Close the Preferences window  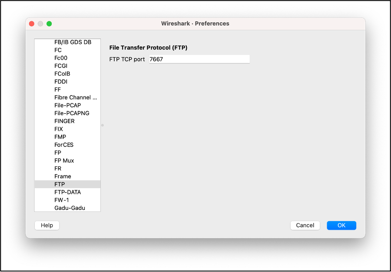click(32, 24)
